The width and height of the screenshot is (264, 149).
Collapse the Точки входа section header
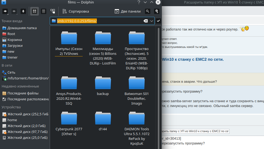pos(12,21)
